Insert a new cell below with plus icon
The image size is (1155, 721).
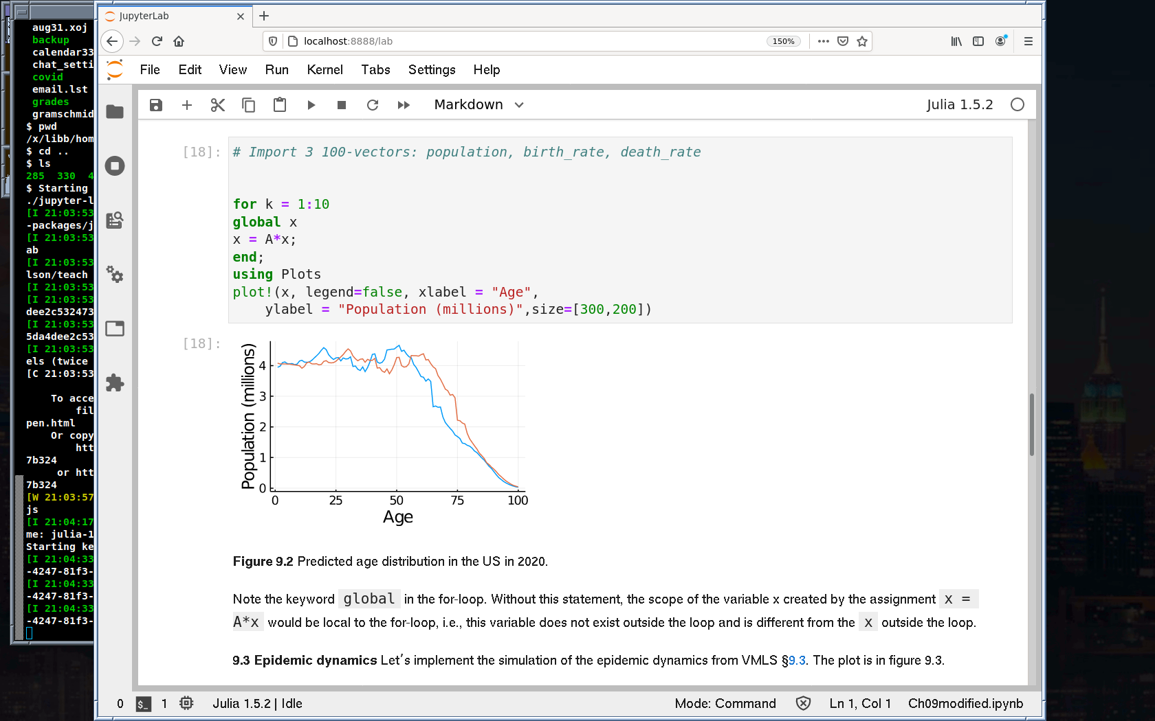tap(187, 105)
